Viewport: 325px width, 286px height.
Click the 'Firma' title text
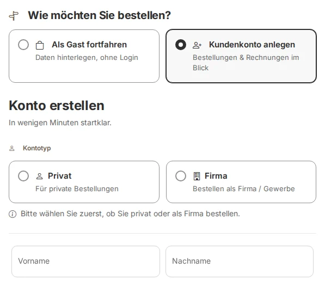click(216, 176)
